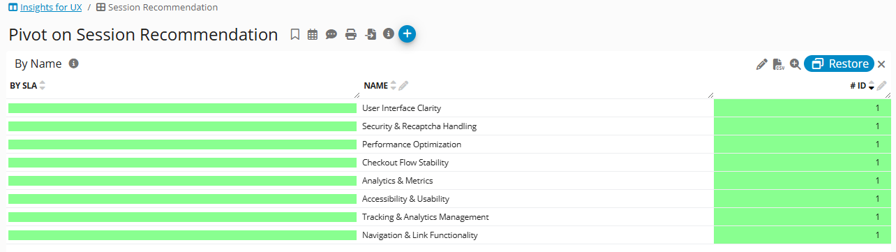Viewport: 896px width, 252px height.
Task: Click ID count for Checkout Flow Stability
Action: click(802, 163)
